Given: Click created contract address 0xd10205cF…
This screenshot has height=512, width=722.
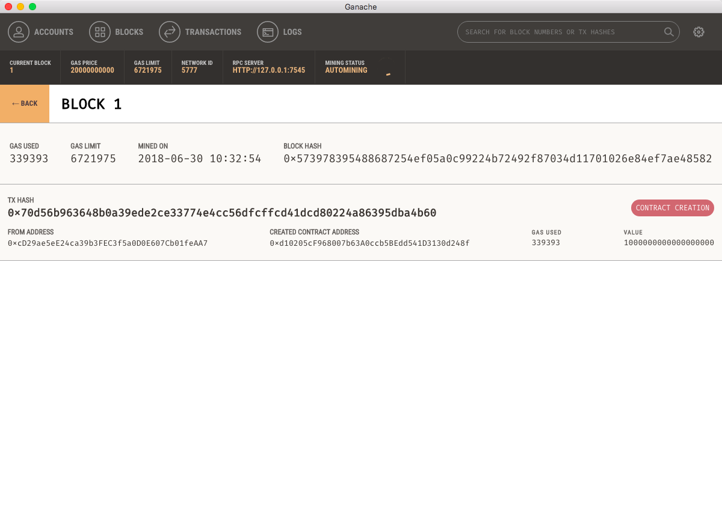Looking at the screenshot, I should 369,243.
